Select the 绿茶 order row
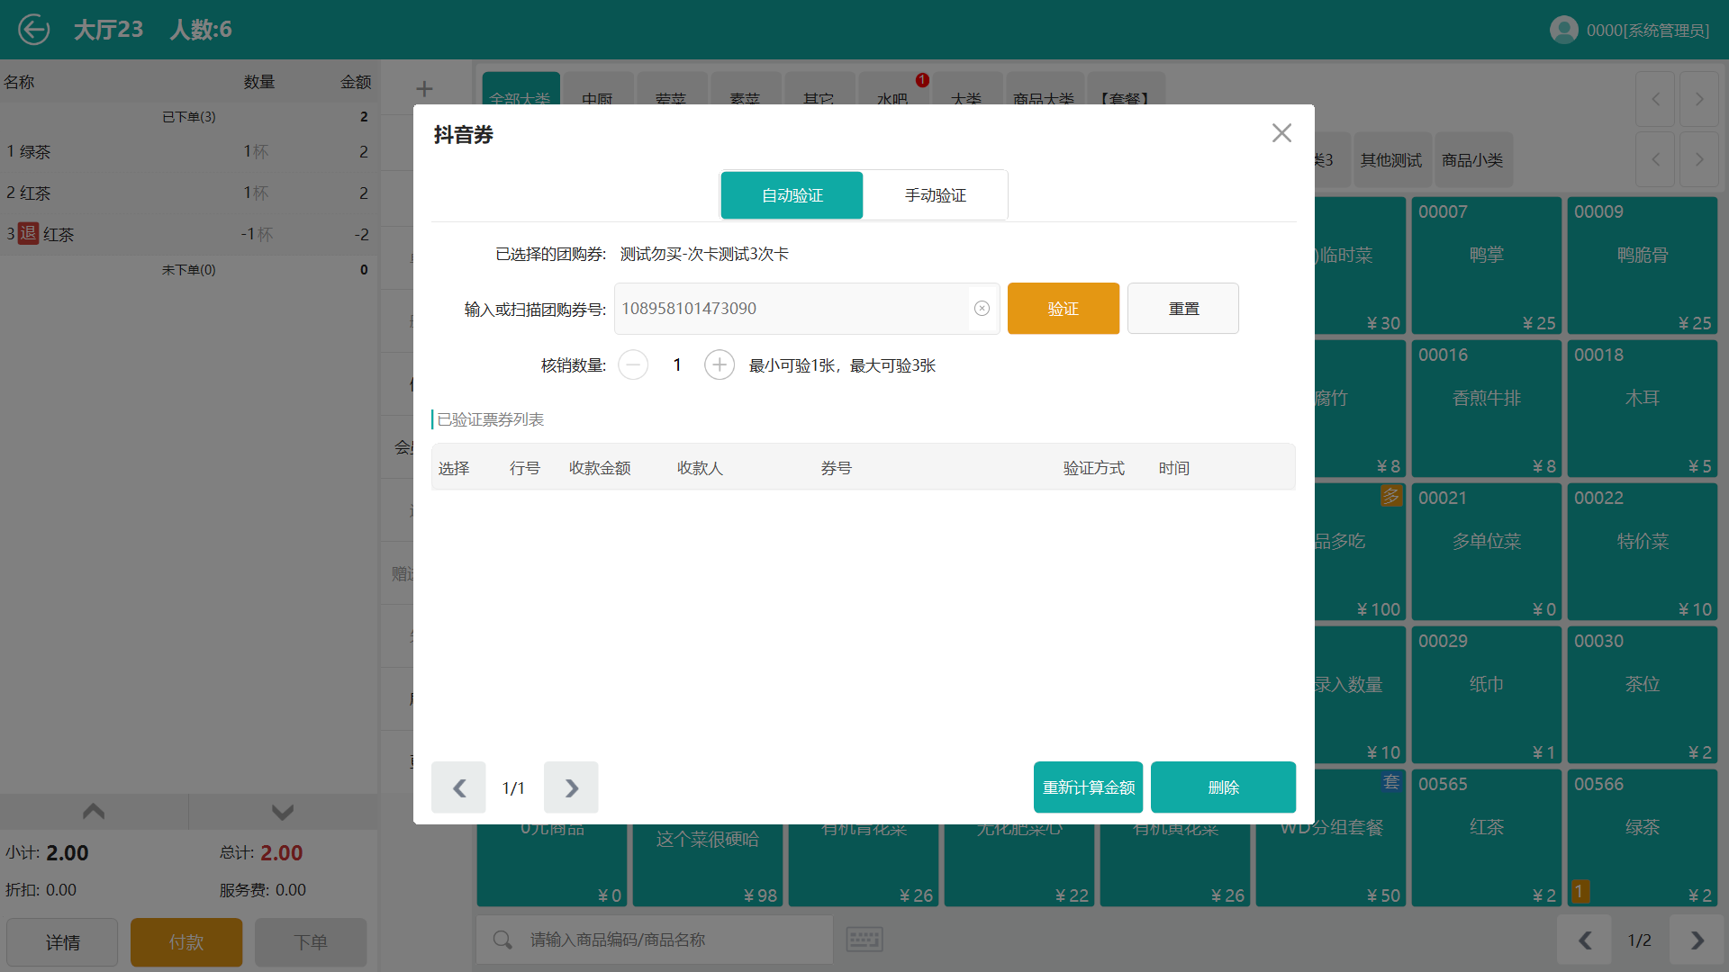Viewport: 1729px width, 972px height. pyautogui.click(x=189, y=151)
